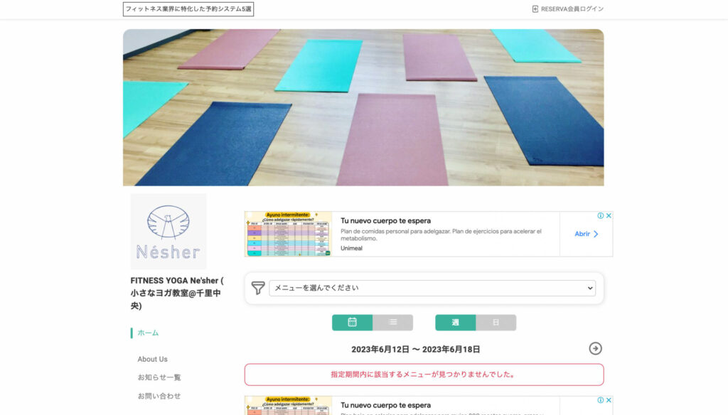728x415 pixels.
Task: Open the About Us page
Action: [x=152, y=360]
